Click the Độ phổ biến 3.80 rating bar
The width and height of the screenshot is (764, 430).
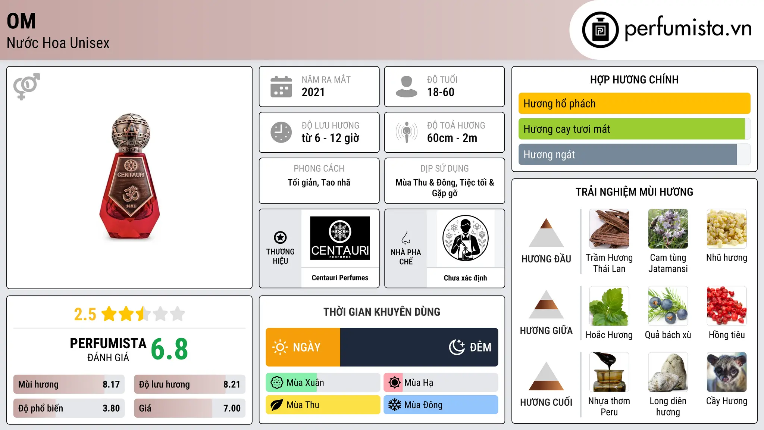point(69,408)
